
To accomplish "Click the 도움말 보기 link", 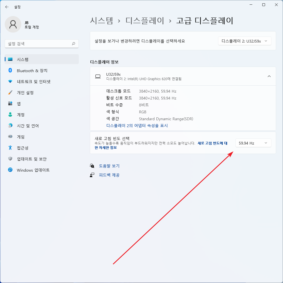I will pos(109,166).
